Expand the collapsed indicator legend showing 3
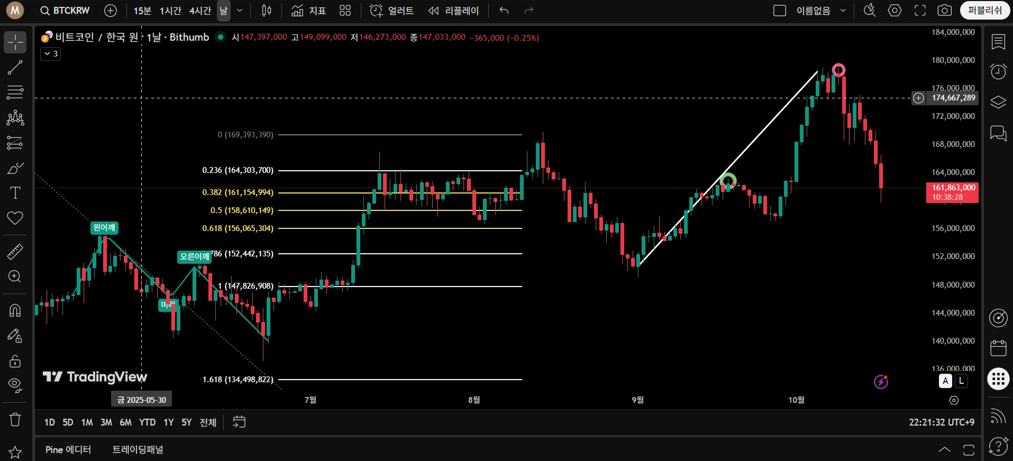The width and height of the screenshot is (1013, 461). [51, 53]
